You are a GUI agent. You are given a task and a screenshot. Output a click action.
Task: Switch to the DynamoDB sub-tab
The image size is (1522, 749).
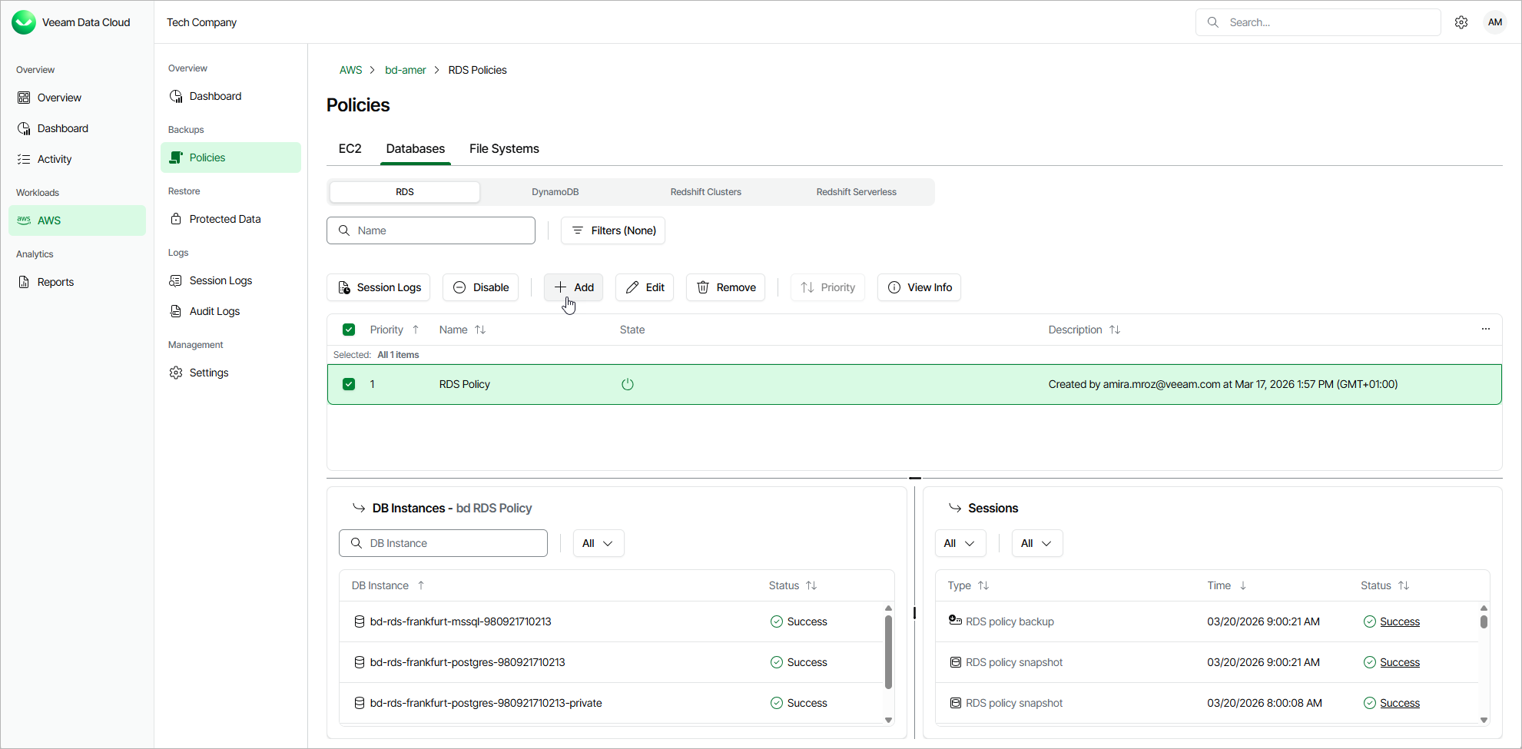[x=555, y=192]
